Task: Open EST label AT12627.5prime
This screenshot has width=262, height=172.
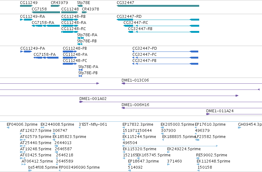Action: 36,131
